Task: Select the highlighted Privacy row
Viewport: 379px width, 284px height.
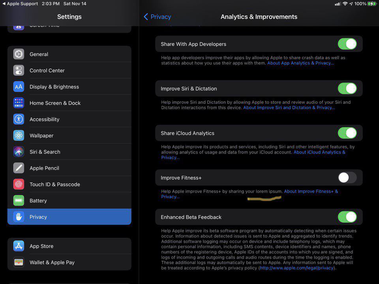Action: tap(69, 217)
